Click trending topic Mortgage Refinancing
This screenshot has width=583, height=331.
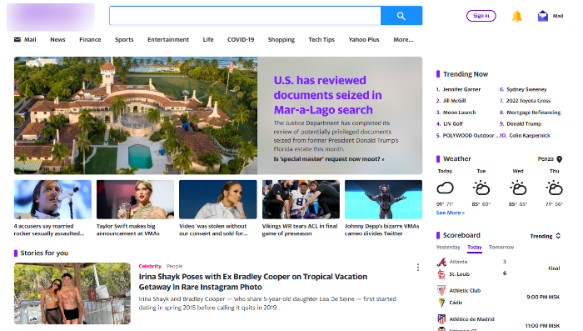click(534, 113)
